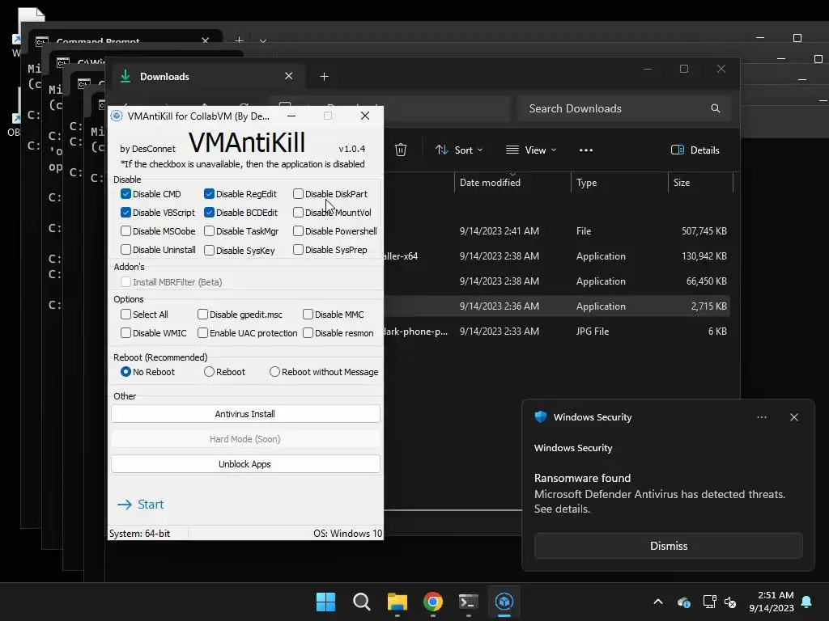Select the Application row sized 130,942 KB
Viewport: 829px width, 621px height.
pos(557,256)
